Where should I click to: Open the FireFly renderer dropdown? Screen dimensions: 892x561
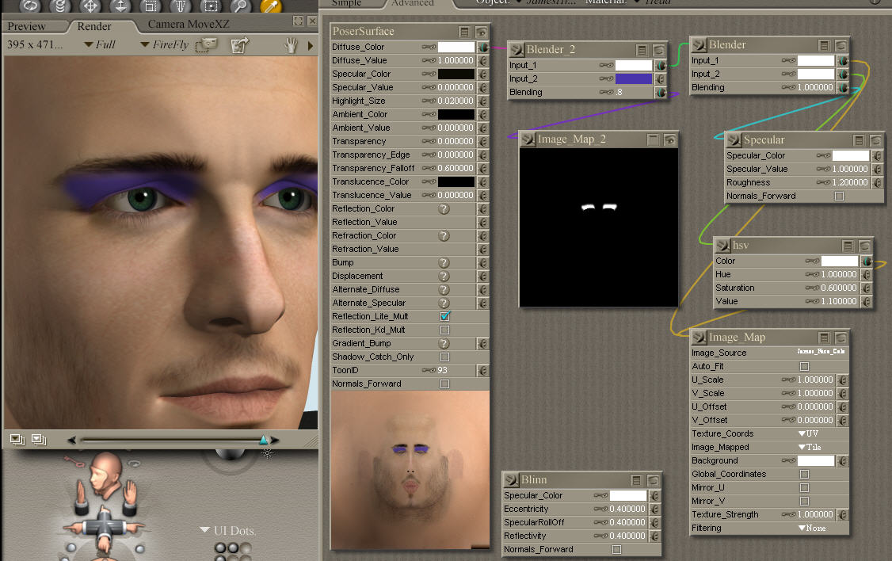click(x=164, y=45)
